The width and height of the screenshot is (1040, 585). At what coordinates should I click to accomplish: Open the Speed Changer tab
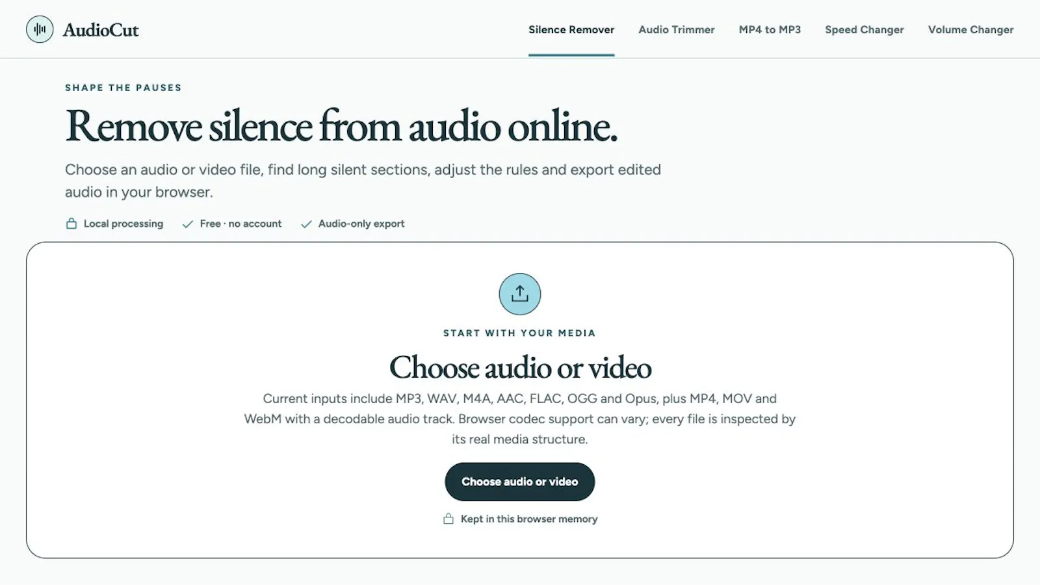pyautogui.click(x=864, y=30)
